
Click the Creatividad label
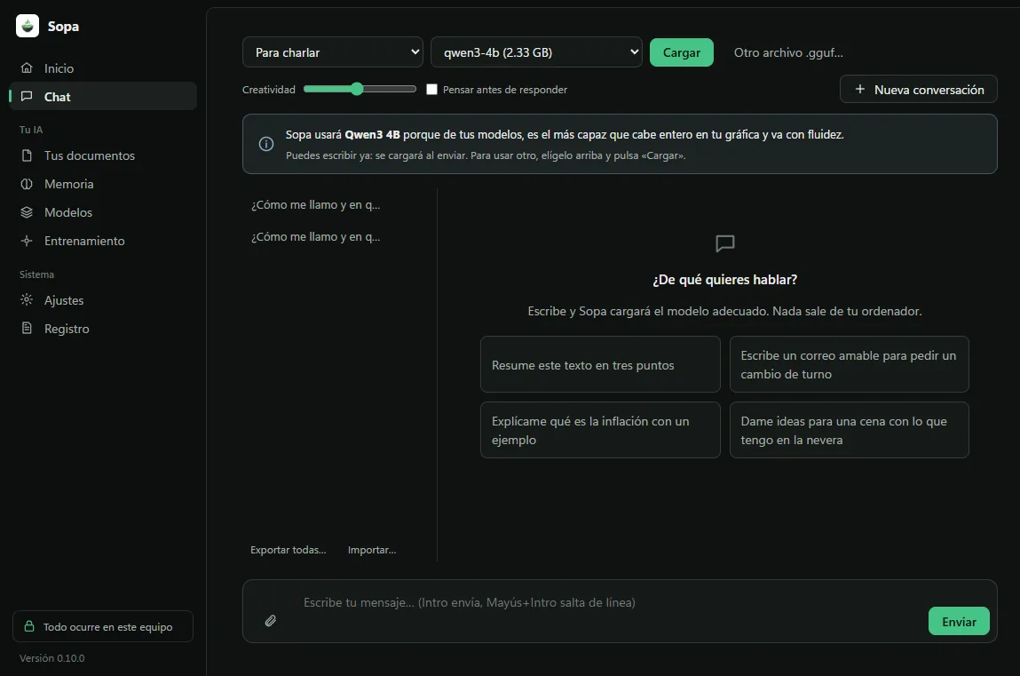point(269,89)
